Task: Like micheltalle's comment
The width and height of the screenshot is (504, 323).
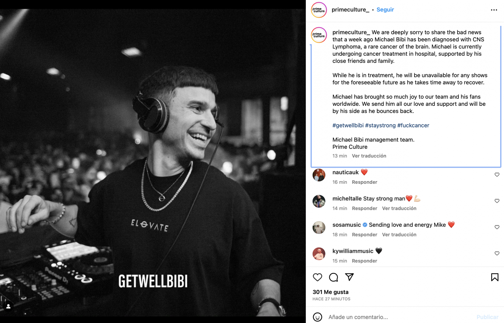Action: 497,201
